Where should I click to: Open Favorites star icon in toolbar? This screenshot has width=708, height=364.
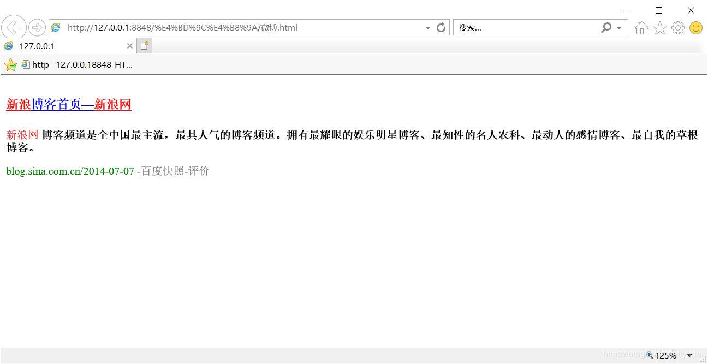pyautogui.click(x=660, y=28)
